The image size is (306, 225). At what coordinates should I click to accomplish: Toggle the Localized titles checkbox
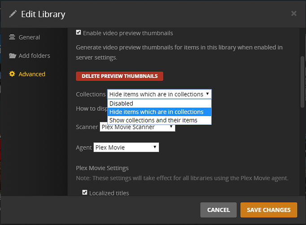tap(85, 193)
